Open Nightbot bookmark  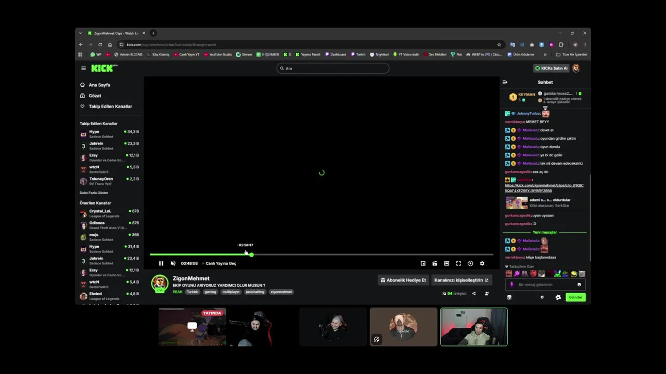tap(379, 55)
